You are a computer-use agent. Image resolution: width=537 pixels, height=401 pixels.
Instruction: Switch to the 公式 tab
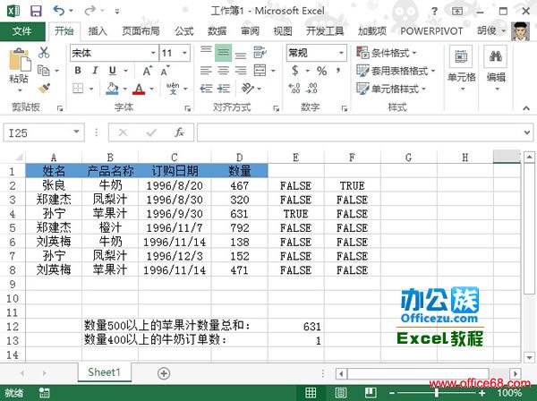(184, 31)
